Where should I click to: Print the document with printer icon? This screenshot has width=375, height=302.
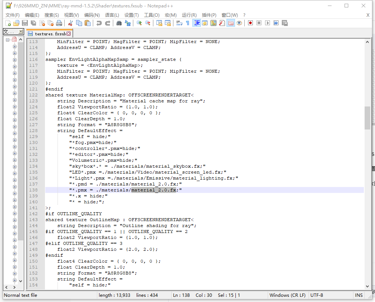59,23
